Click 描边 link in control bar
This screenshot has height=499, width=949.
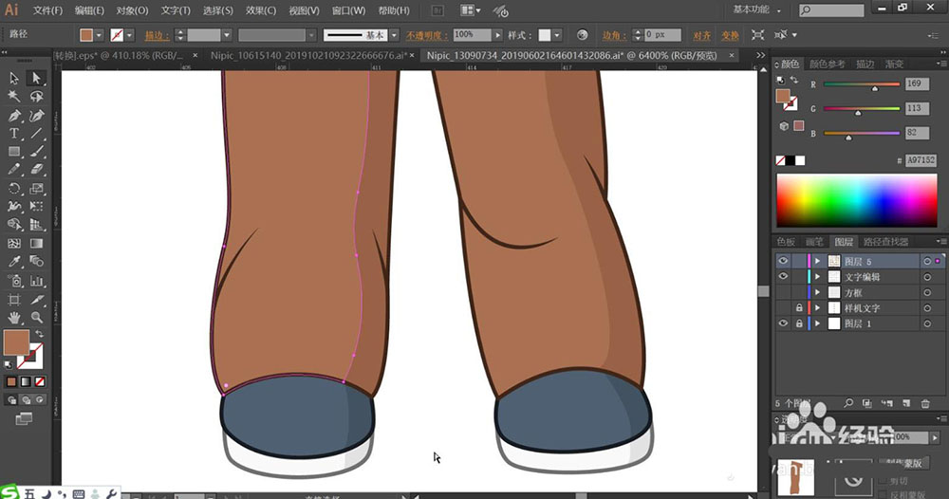[157, 36]
